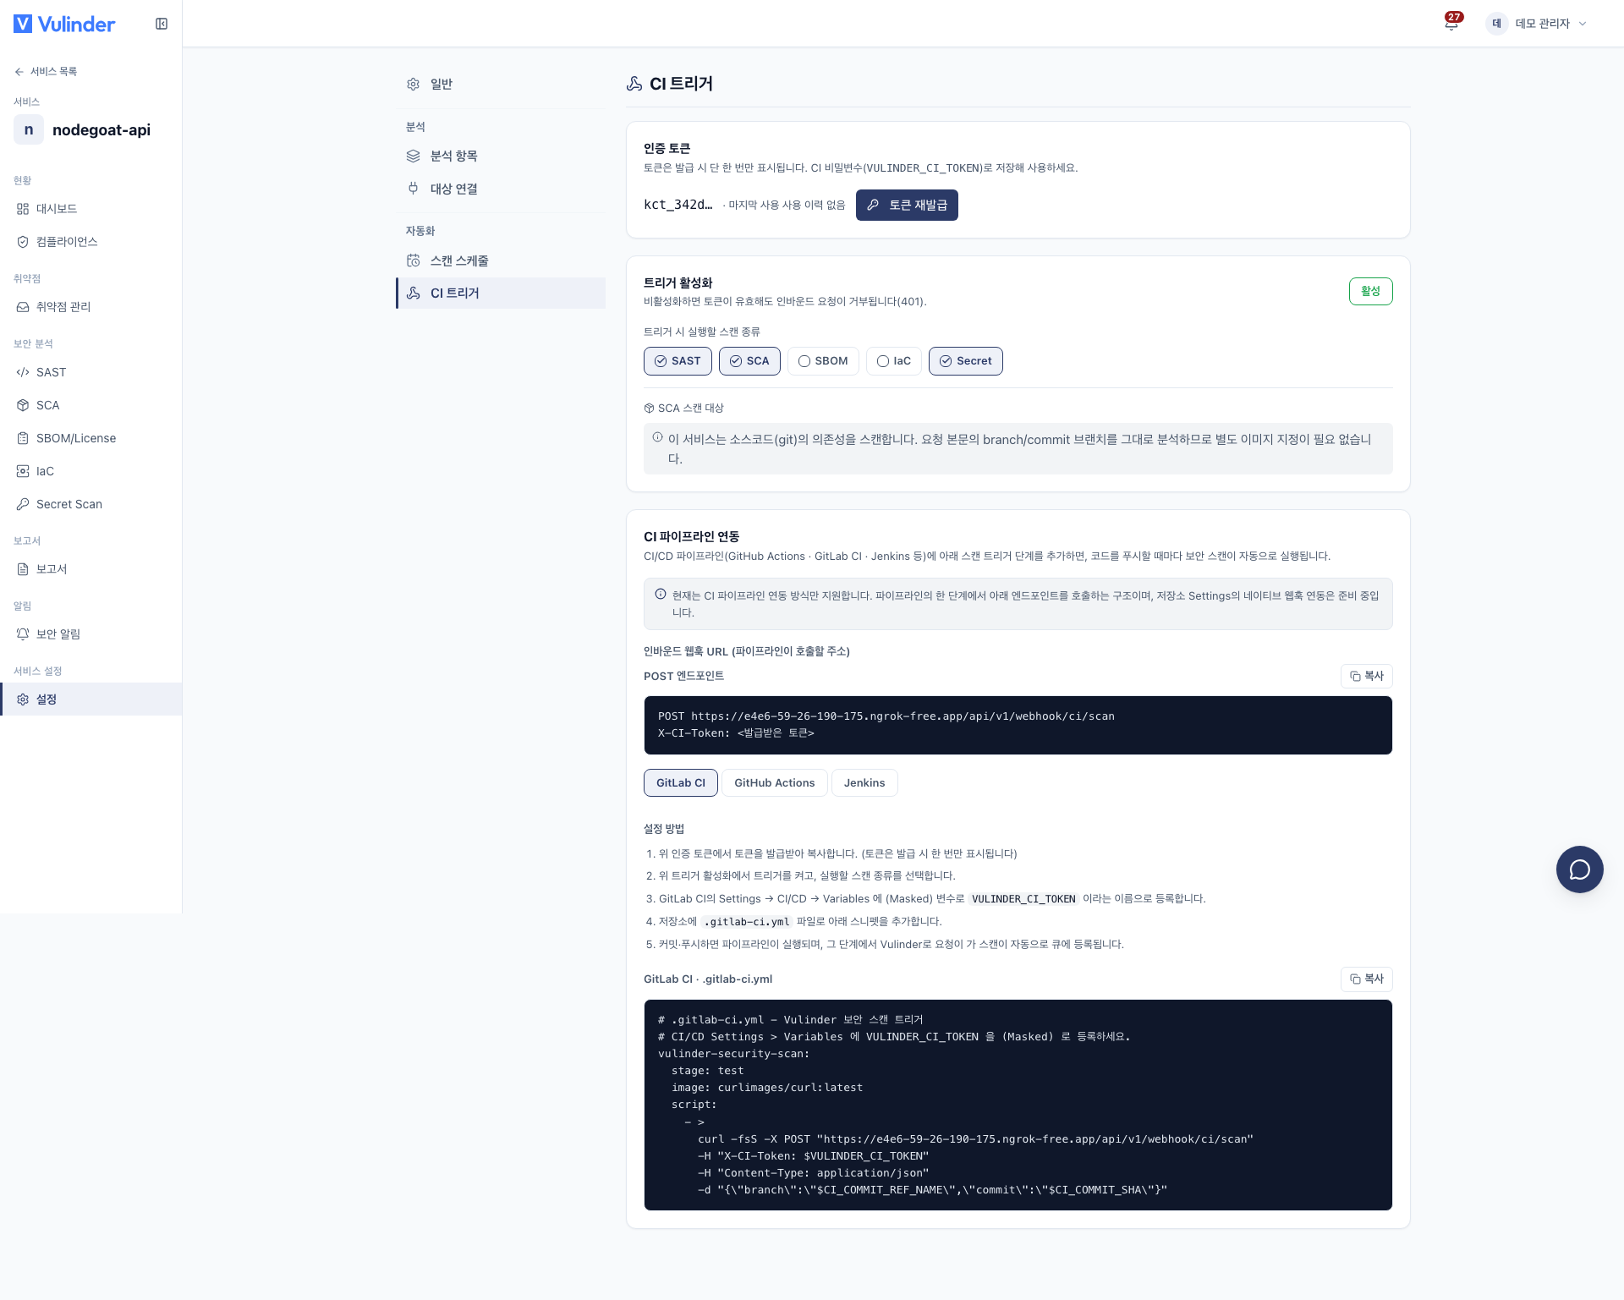Image resolution: width=1624 pixels, height=1300 pixels.
Task: Toggle the 활성 trigger status button
Action: point(1370,291)
